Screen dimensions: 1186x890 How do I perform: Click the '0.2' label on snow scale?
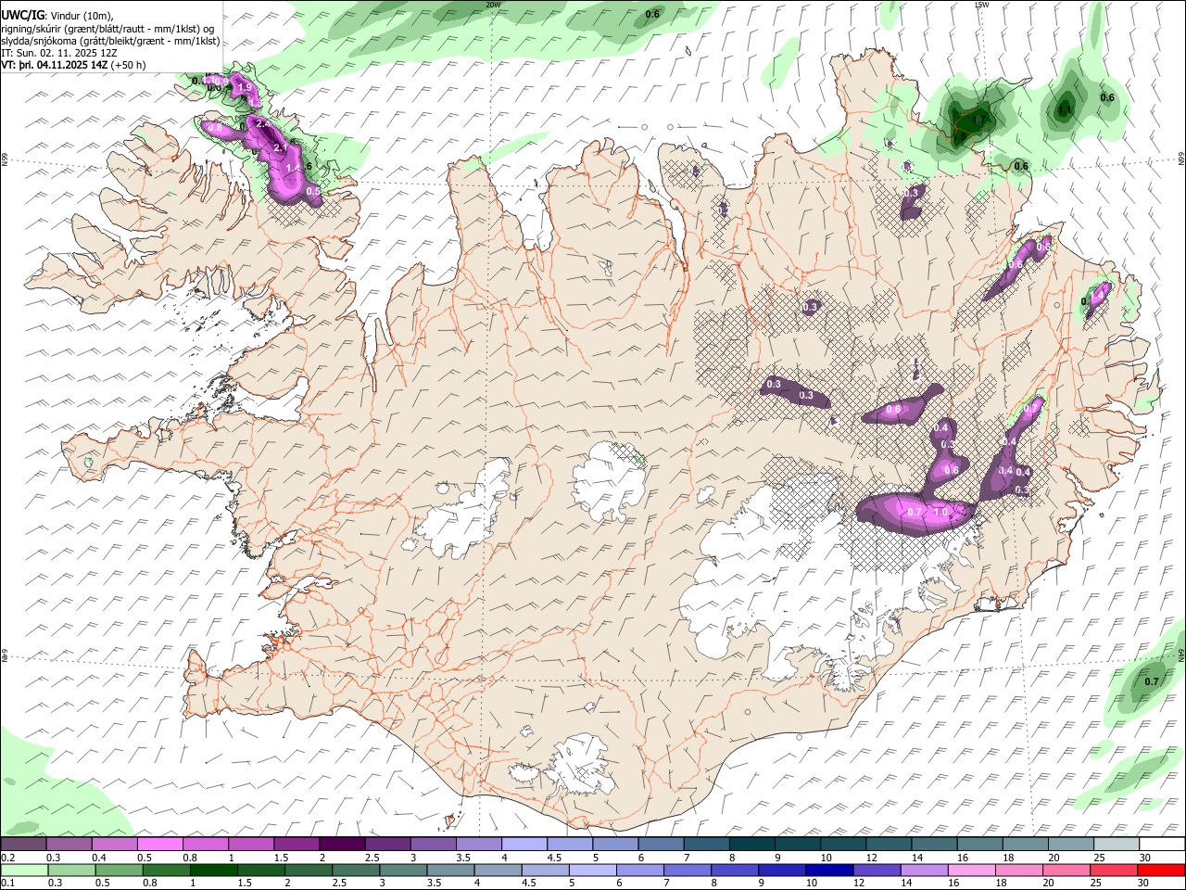(x=7, y=858)
